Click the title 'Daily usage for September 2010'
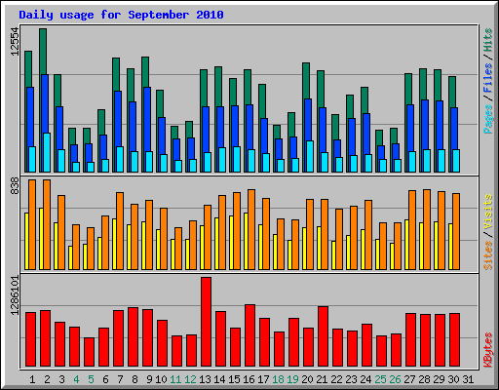 [x=121, y=15]
